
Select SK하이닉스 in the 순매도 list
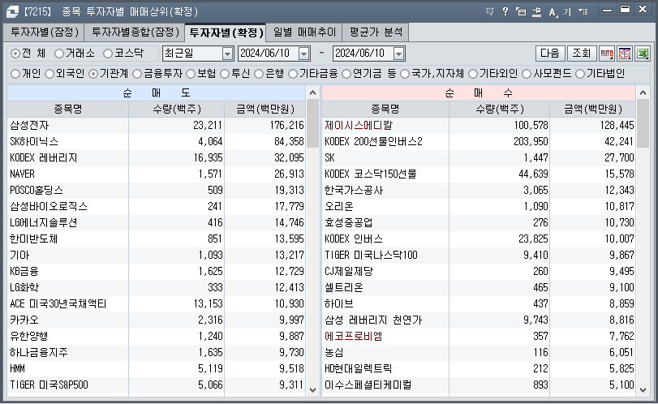pyautogui.click(x=34, y=141)
